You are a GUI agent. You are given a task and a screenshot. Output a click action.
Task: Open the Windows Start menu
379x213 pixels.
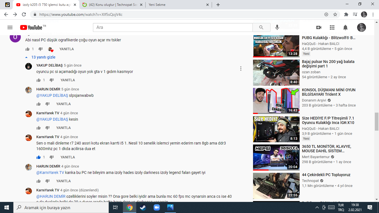point(7,207)
